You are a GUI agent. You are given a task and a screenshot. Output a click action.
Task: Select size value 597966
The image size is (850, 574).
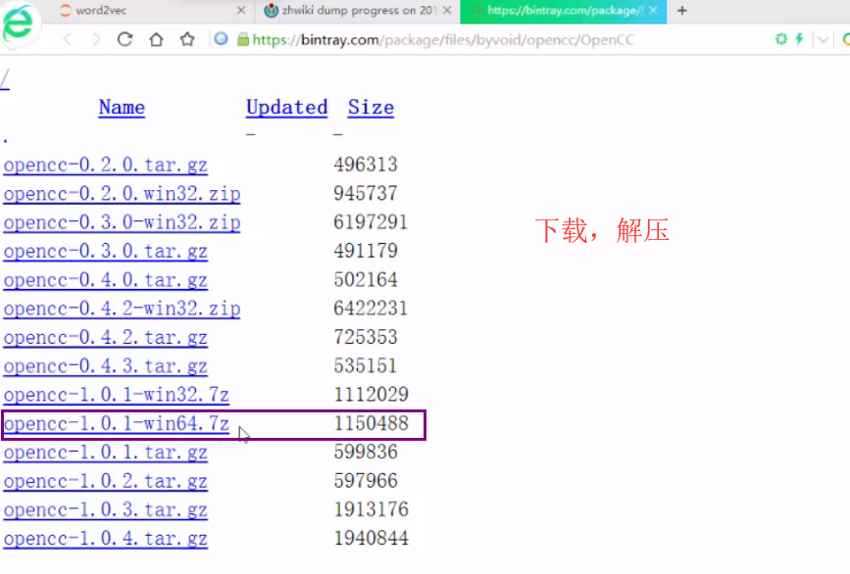pos(366,480)
